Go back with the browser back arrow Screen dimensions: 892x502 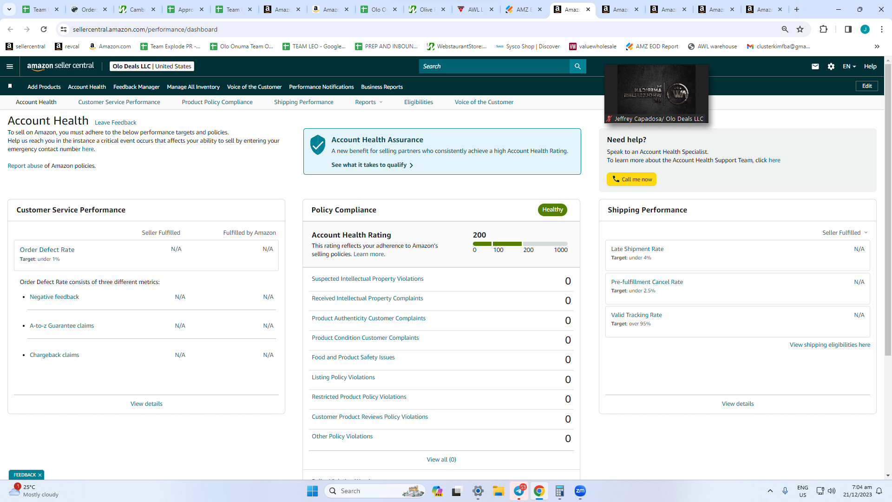point(10,29)
